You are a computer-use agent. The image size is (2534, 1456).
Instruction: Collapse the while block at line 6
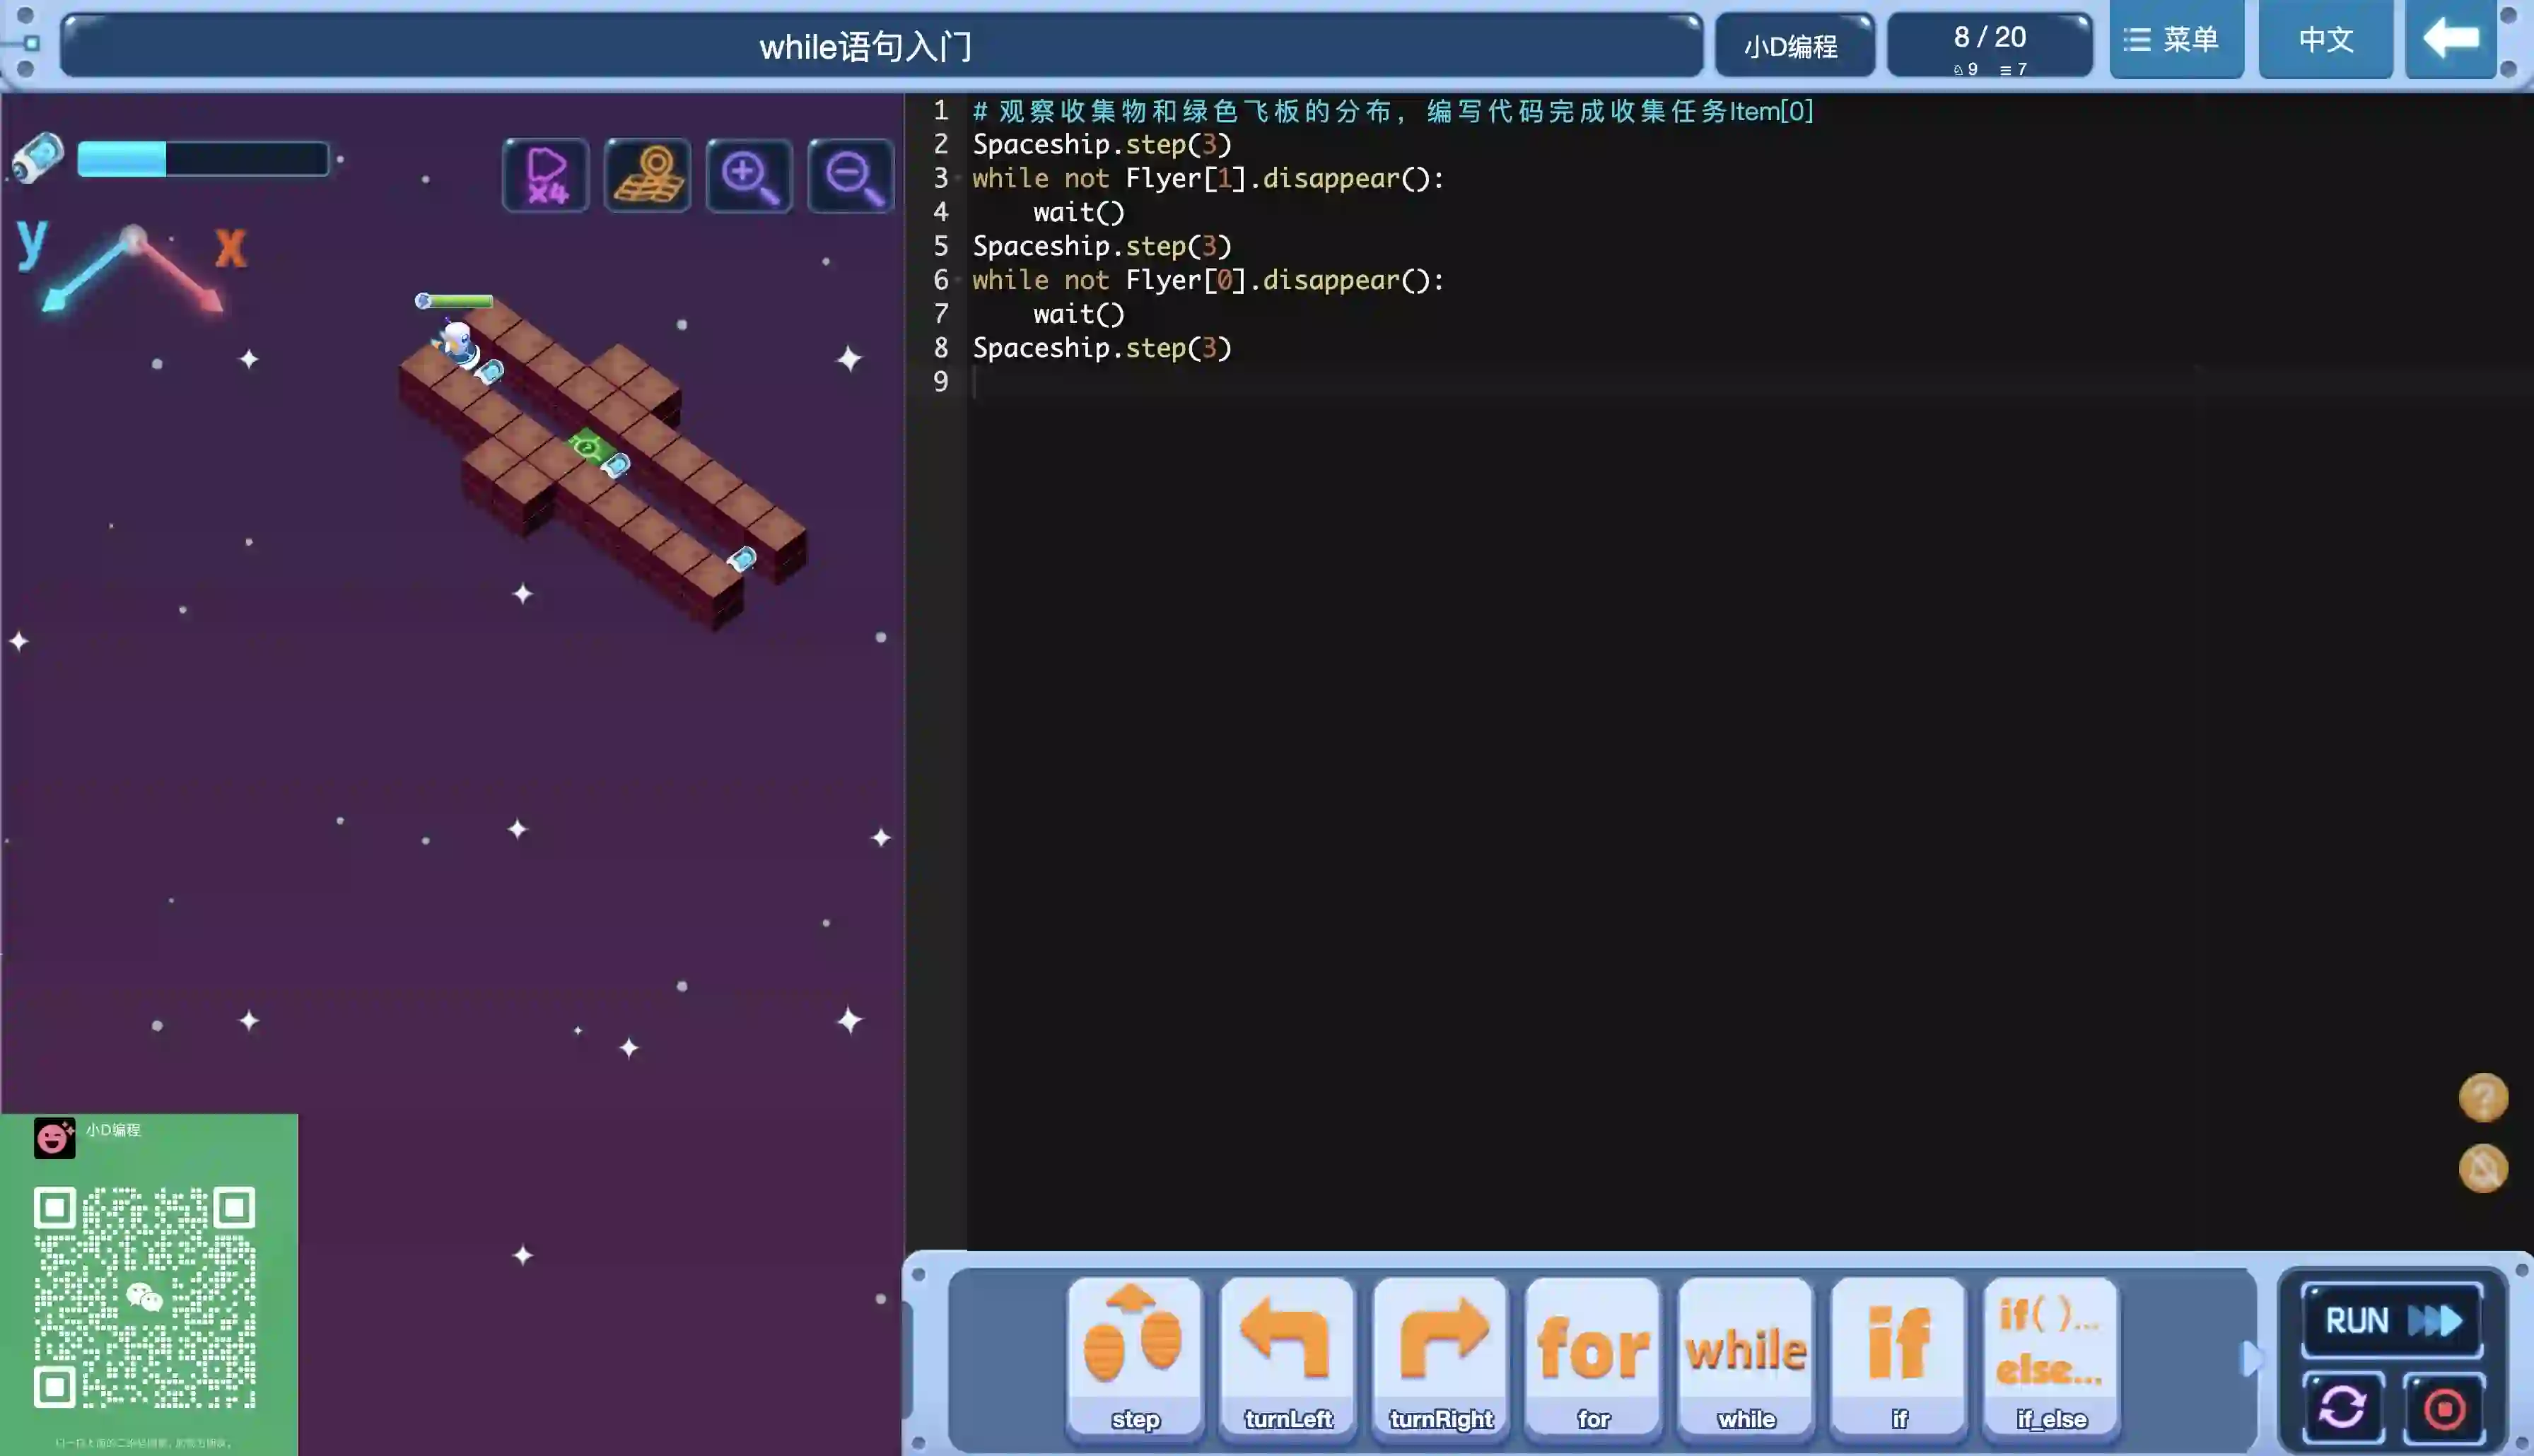click(959, 280)
